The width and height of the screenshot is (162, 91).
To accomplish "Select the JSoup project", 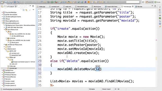I will point(7,19).
